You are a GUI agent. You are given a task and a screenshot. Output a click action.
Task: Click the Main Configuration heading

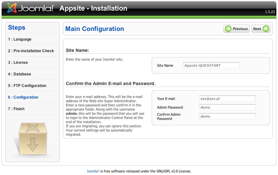click(95, 29)
